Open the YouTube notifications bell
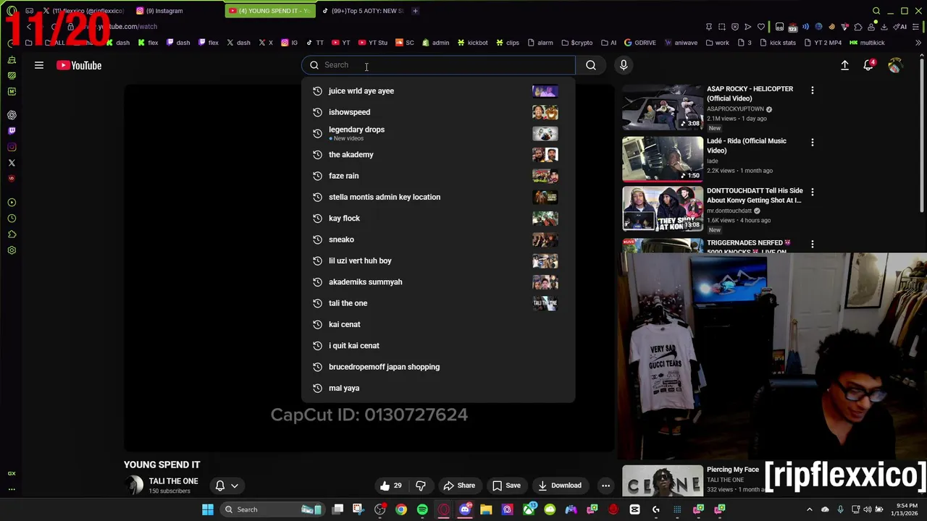927x521 pixels. pyautogui.click(x=868, y=65)
